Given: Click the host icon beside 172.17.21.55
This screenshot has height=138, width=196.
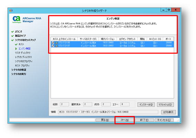Looking at the screenshot, I should (56, 43).
